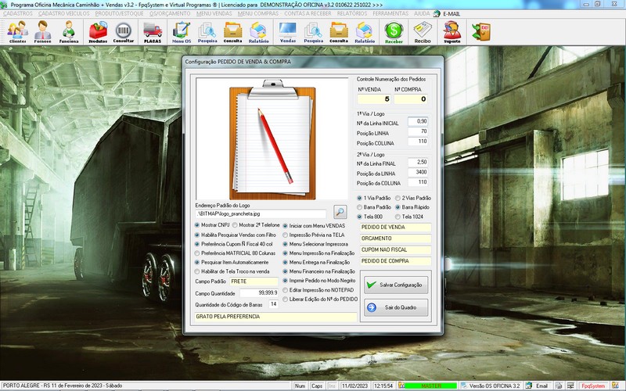Click the Recibo toolbar icon
This screenshot has height=391, width=626.
[x=423, y=31]
